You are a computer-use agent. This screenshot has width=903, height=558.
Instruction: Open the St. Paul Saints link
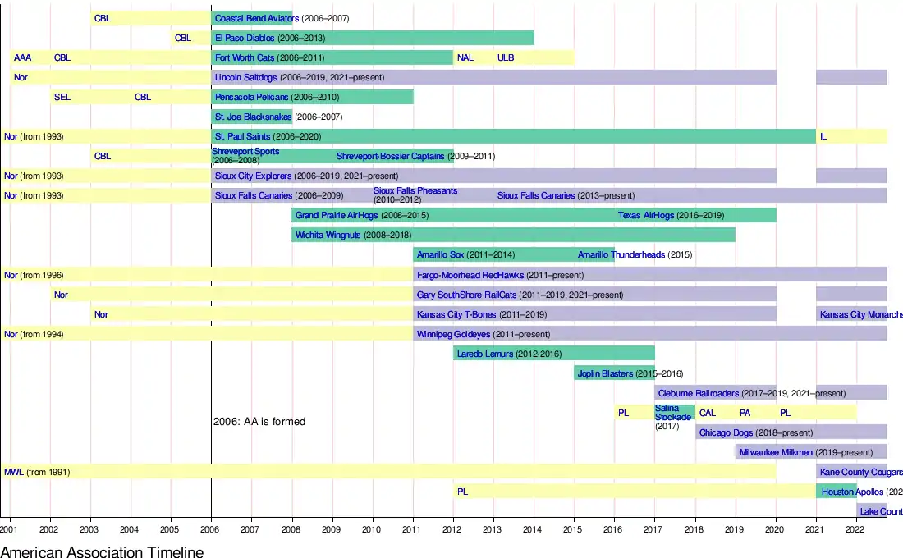coord(242,136)
